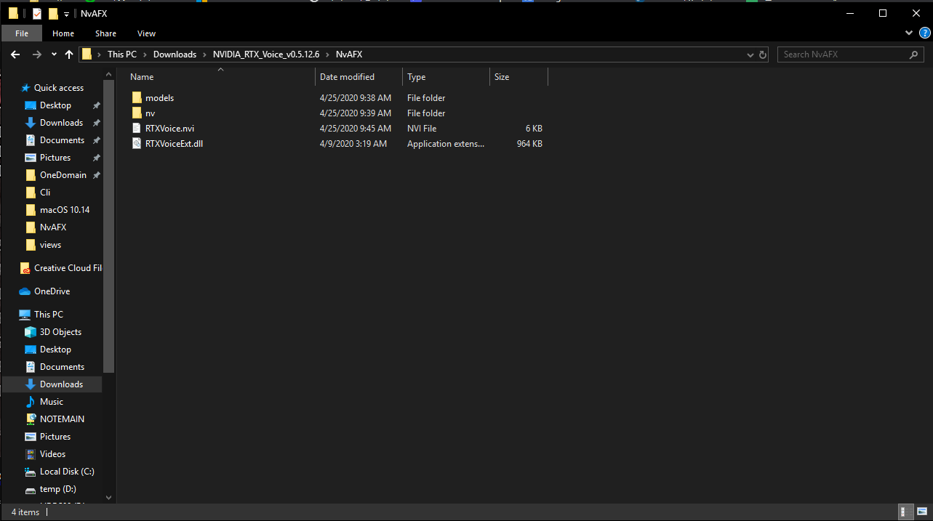This screenshot has width=933, height=521.
Task: Open pinned Desktop under Quick access
Action: (x=55, y=105)
